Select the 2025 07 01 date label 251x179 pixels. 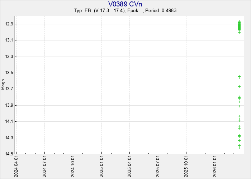click(x=158, y=166)
